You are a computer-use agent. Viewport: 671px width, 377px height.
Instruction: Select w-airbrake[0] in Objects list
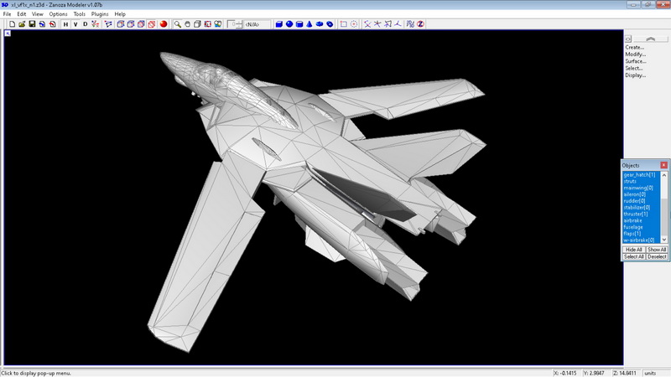(x=642, y=240)
